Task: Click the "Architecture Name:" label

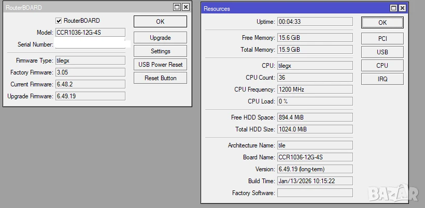Action: pos(251,145)
